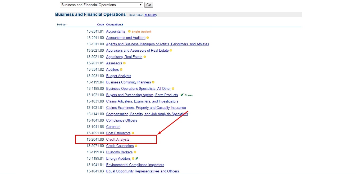The width and height of the screenshot is (356, 174).
Task: Click green leaf icon next to Energy Auditors
Action: tap(137, 158)
